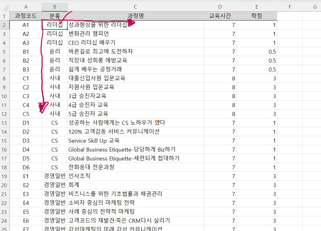Select the 리더십 cell in row 2
The height and width of the screenshot is (231, 321).
point(54,25)
